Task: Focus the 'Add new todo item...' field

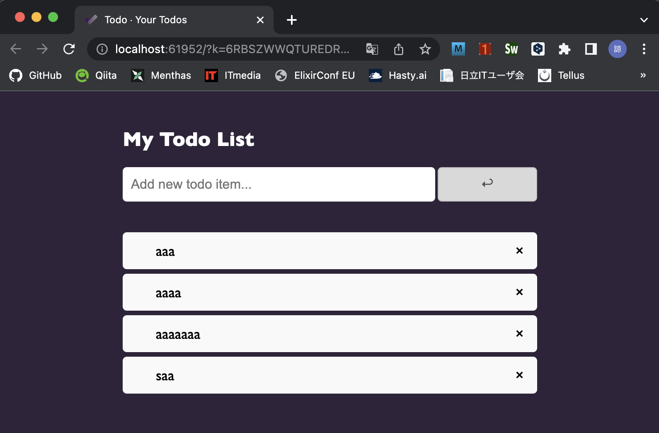Action: (279, 184)
